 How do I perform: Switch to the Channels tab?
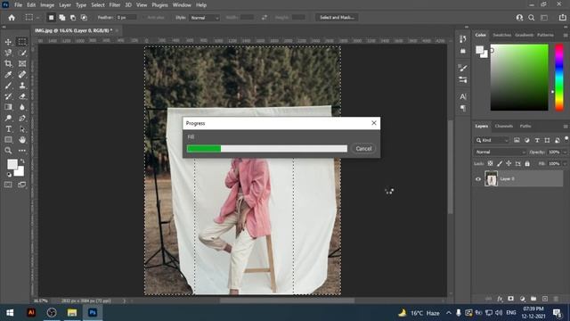(x=504, y=127)
